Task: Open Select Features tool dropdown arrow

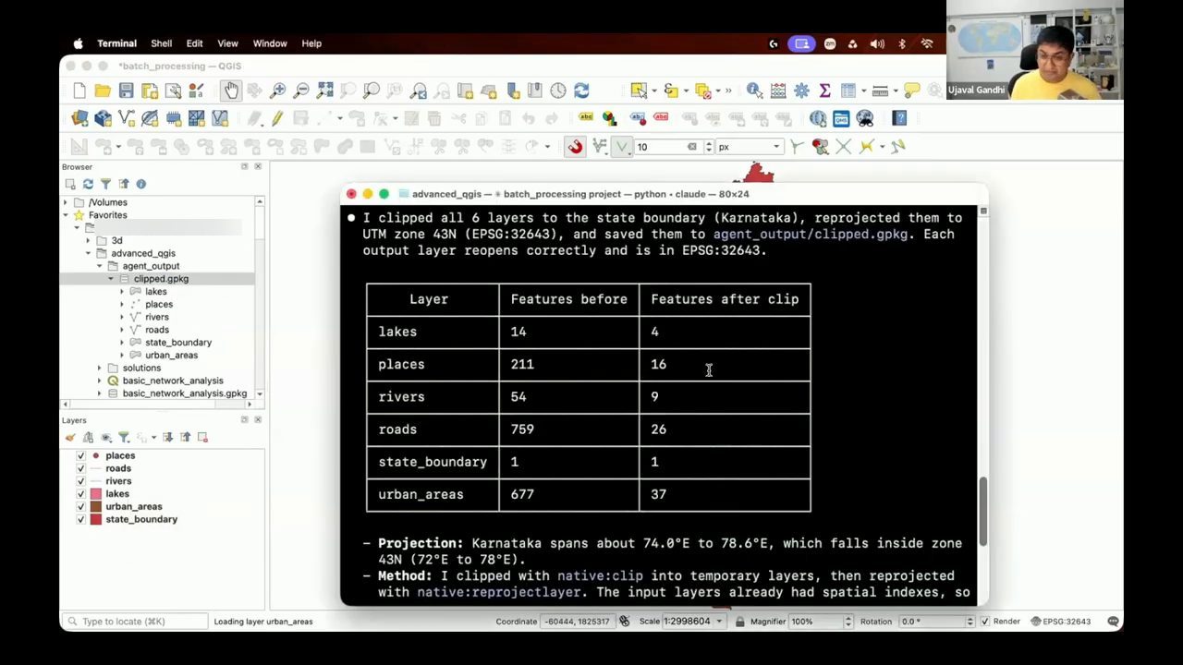Action: point(655,91)
